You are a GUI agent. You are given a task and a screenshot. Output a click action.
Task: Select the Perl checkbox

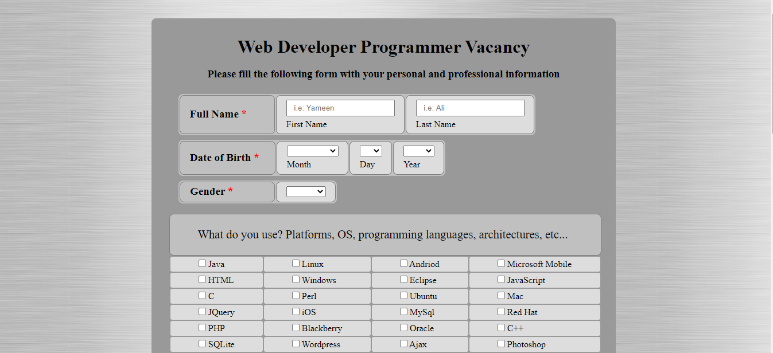coord(296,295)
